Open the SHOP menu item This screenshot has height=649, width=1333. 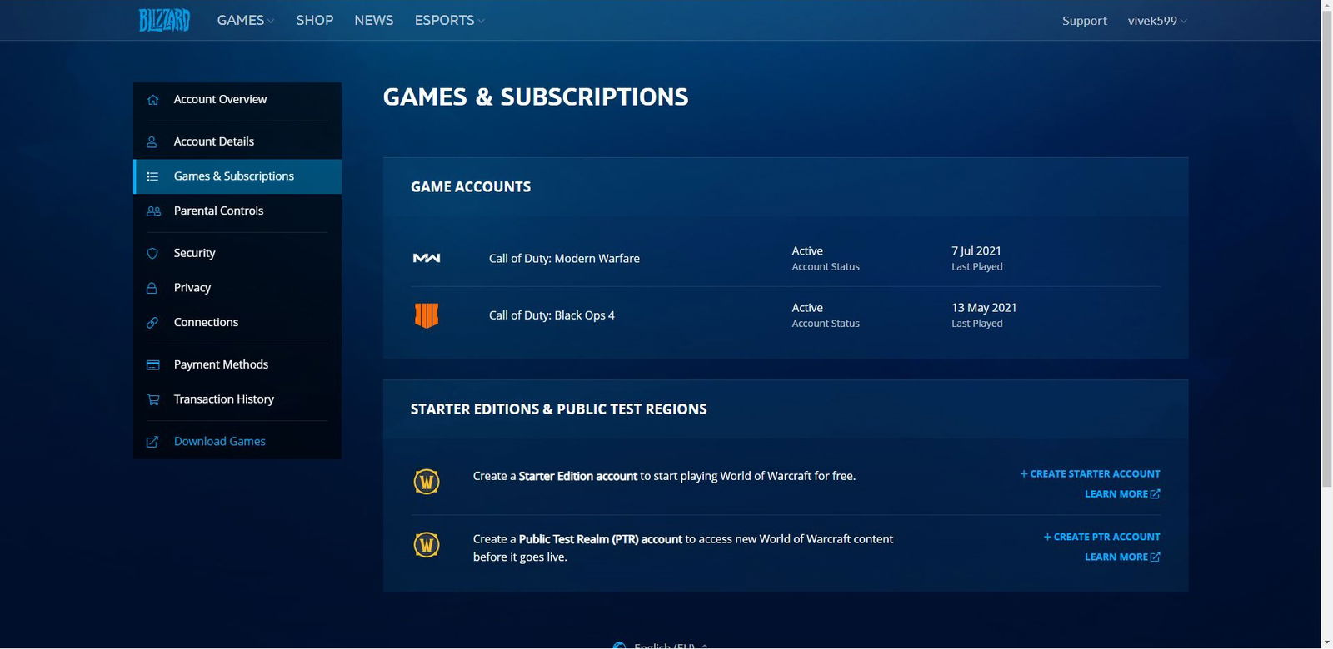315,20
